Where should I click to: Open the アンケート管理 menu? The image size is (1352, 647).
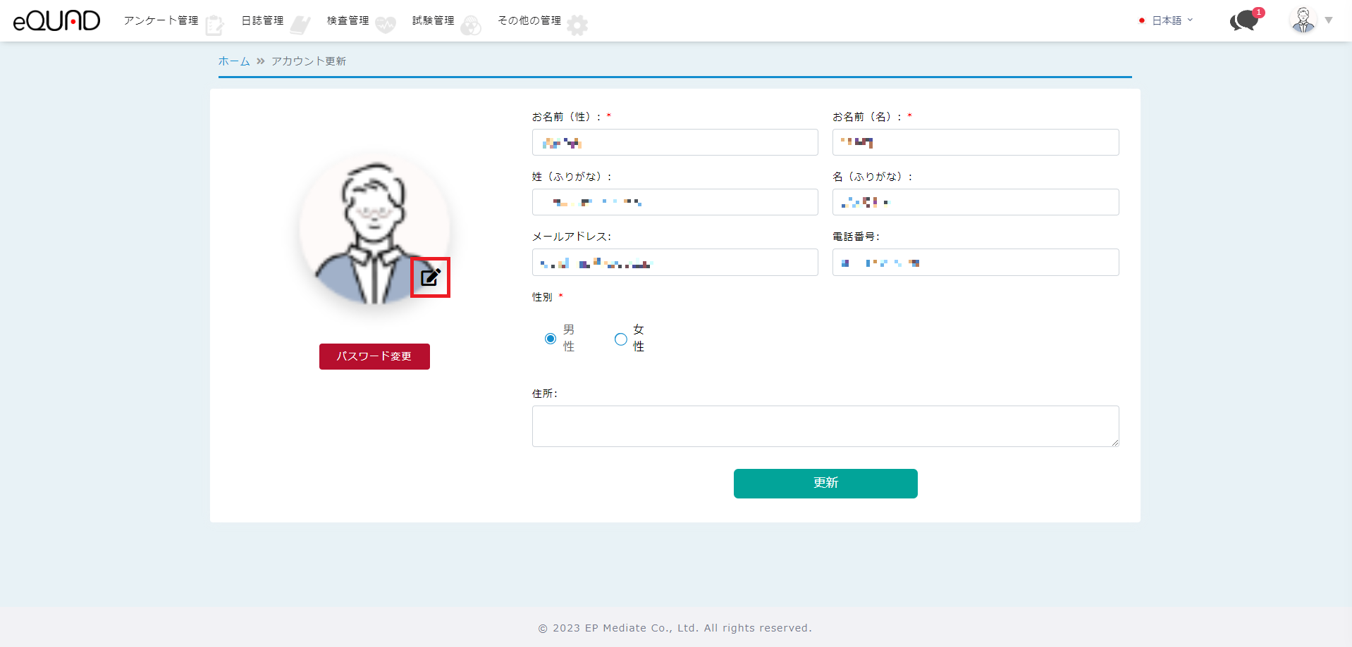coord(161,20)
